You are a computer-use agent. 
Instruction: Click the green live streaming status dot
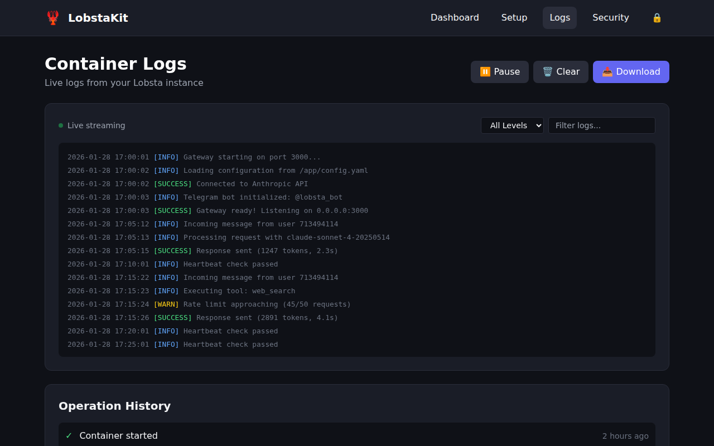[60, 125]
